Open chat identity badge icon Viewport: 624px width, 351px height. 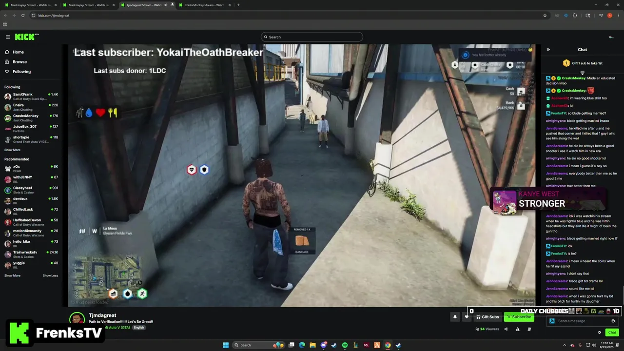552,321
